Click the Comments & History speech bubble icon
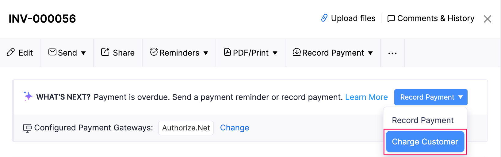This screenshot has height=157, width=501. [x=391, y=19]
